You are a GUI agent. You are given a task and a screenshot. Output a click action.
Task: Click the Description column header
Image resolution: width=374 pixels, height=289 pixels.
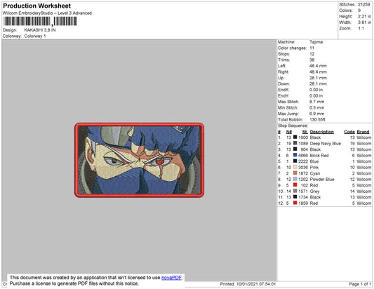click(321, 132)
